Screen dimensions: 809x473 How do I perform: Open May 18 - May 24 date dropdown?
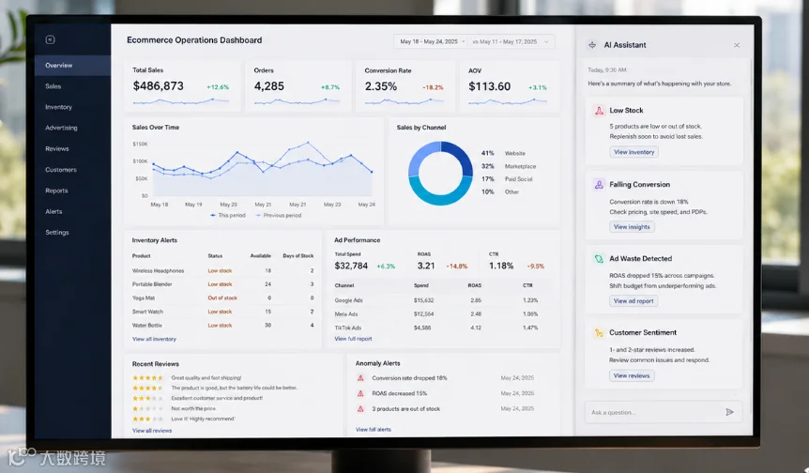430,41
